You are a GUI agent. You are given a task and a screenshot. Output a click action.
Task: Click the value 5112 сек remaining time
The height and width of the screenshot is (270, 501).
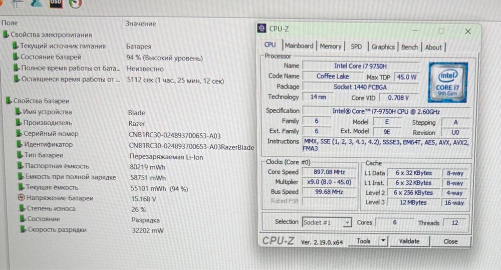175,81
